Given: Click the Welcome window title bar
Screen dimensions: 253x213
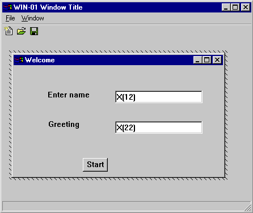Looking at the screenshot, I should tap(118, 60).
